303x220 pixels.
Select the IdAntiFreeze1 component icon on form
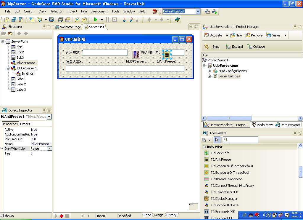[167, 55]
